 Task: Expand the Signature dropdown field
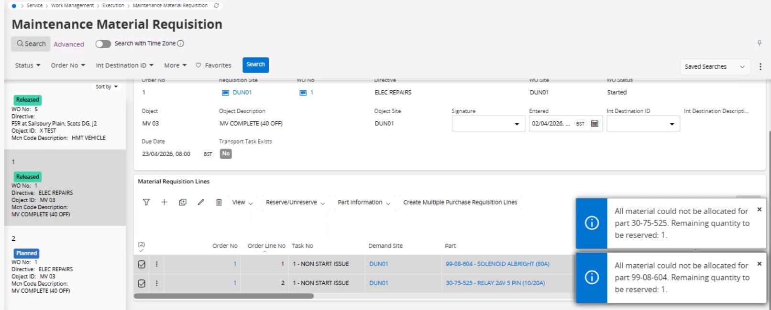point(517,124)
